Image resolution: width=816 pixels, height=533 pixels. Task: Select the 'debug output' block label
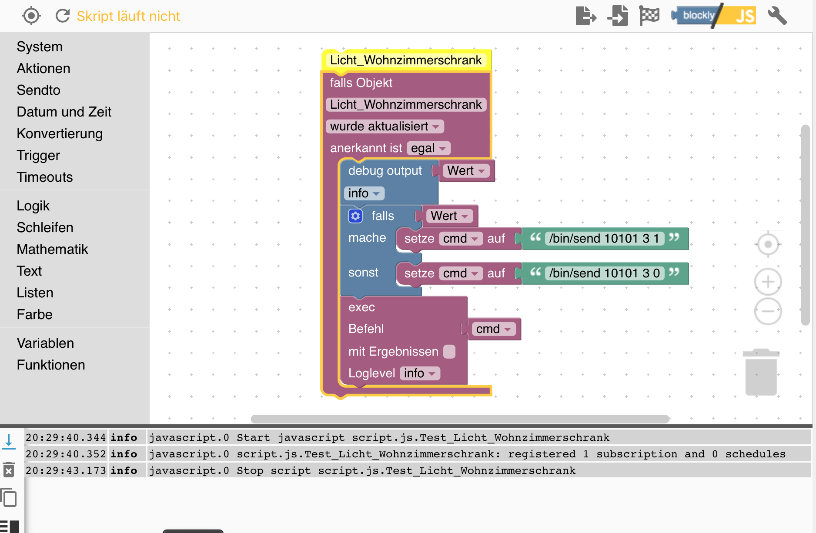tap(385, 171)
